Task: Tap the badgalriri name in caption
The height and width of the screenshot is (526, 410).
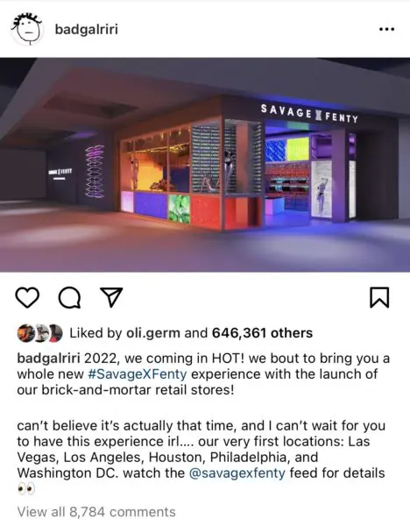Action: click(48, 359)
